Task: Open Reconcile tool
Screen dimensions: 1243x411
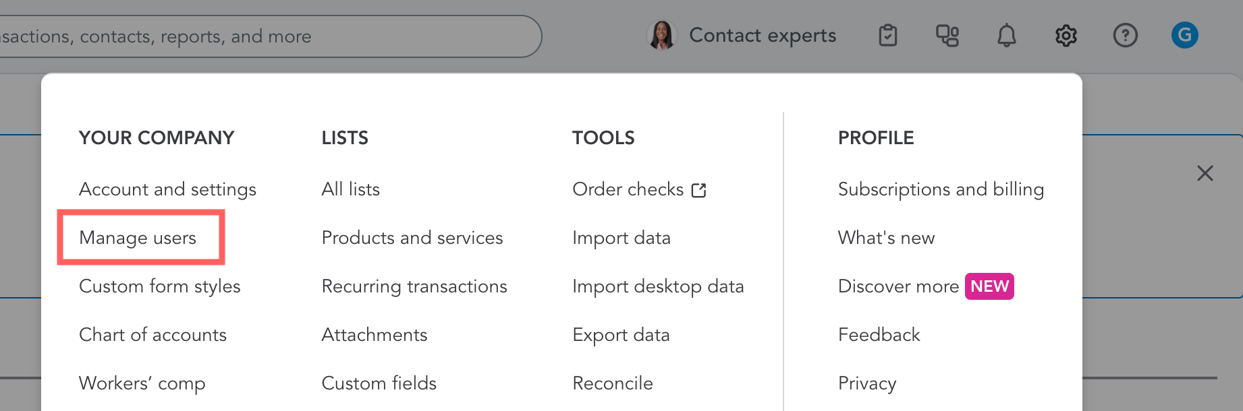Action: coord(612,383)
